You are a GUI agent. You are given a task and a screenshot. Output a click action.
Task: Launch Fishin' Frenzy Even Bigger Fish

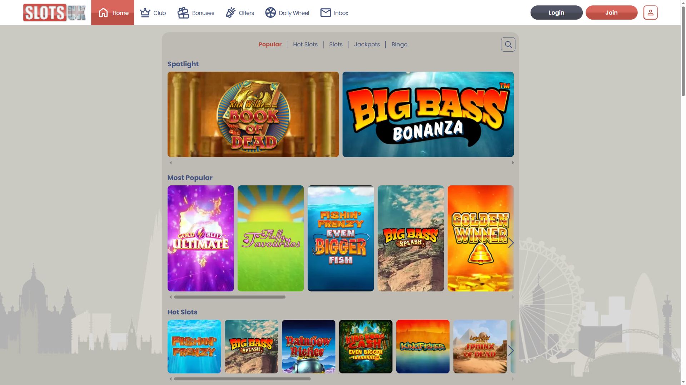pos(340,238)
